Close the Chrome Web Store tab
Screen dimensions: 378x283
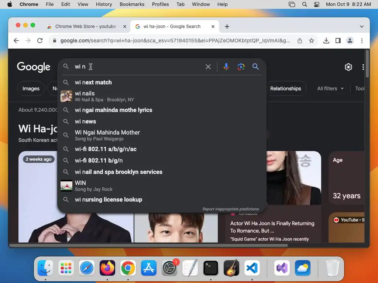click(x=125, y=27)
